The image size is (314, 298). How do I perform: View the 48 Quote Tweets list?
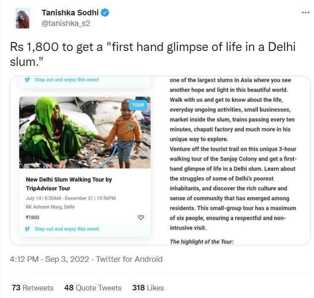pyautogui.click(x=93, y=288)
